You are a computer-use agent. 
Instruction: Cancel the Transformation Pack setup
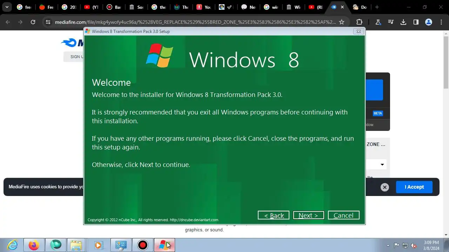343,215
